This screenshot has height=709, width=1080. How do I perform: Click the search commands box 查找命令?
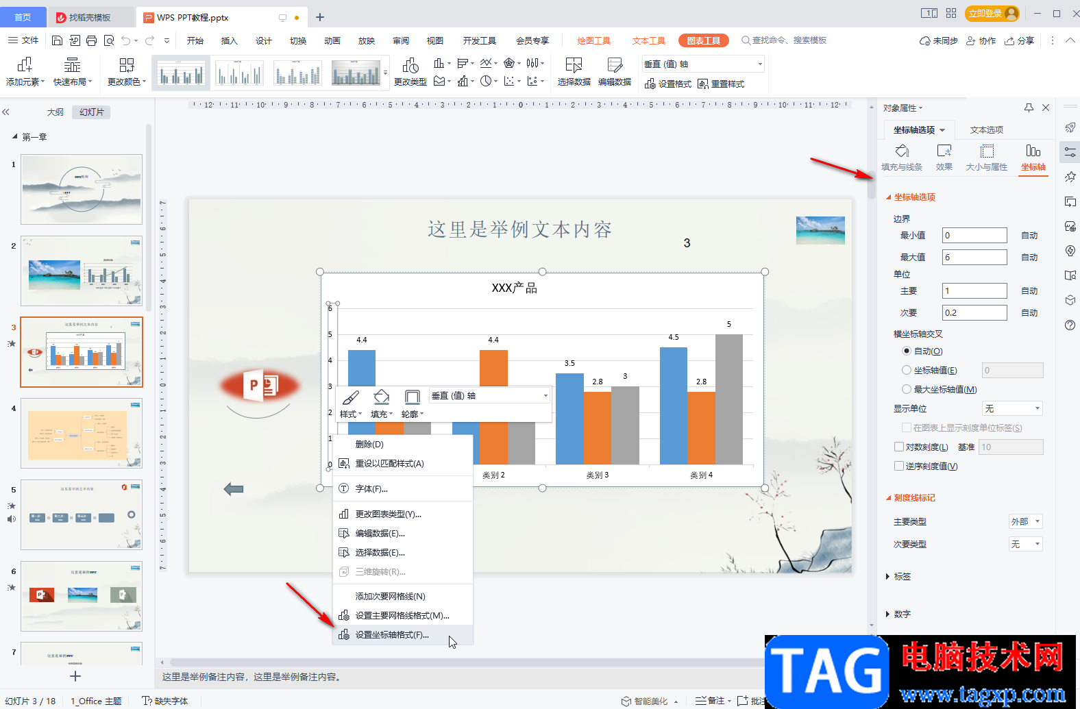[x=784, y=40]
